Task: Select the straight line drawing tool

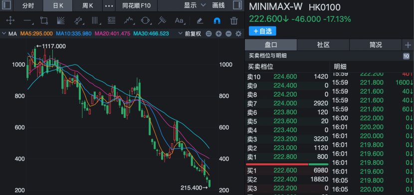Action: coord(27,20)
